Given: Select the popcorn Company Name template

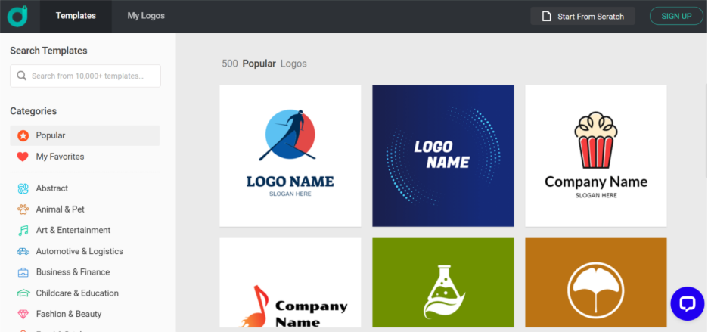Looking at the screenshot, I should [596, 156].
